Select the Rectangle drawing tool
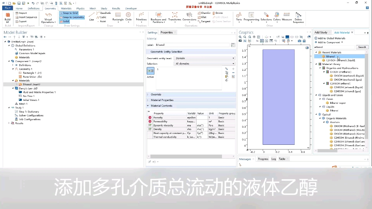The height and width of the screenshot is (209, 372). point(118,17)
